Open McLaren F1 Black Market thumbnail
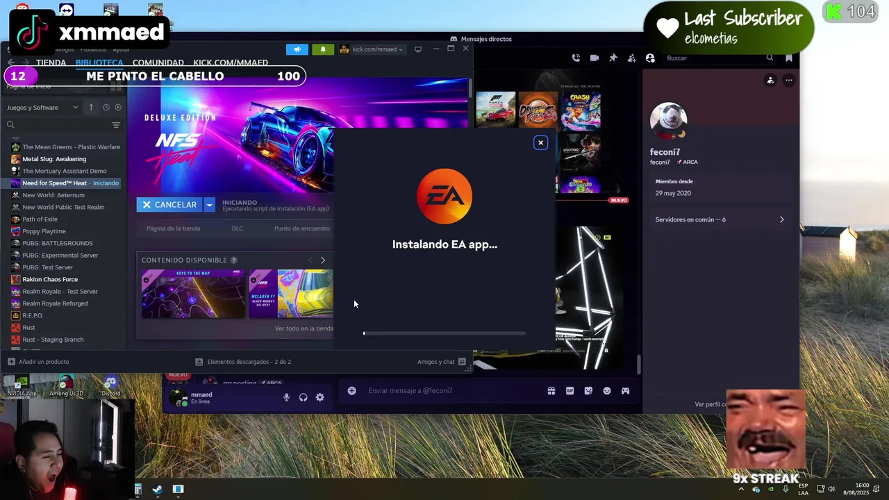The height and width of the screenshot is (500, 889). [291, 294]
